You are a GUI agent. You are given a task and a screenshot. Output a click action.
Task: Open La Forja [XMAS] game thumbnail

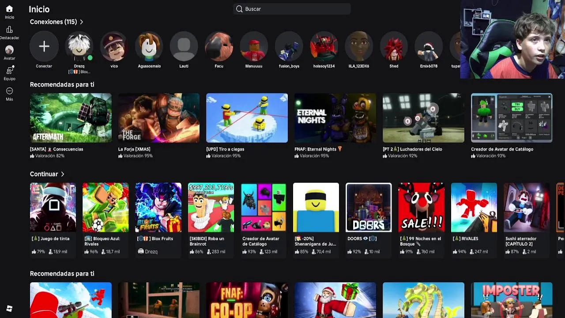tap(159, 117)
